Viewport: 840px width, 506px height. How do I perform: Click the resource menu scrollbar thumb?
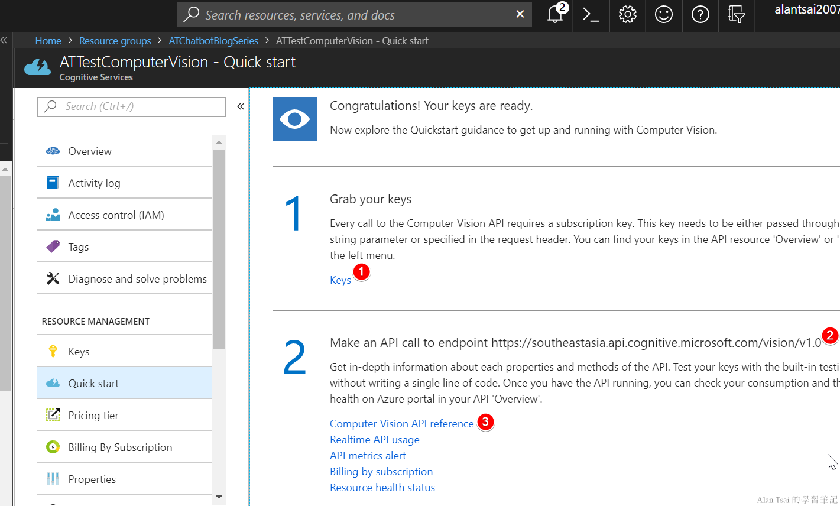click(x=219, y=249)
